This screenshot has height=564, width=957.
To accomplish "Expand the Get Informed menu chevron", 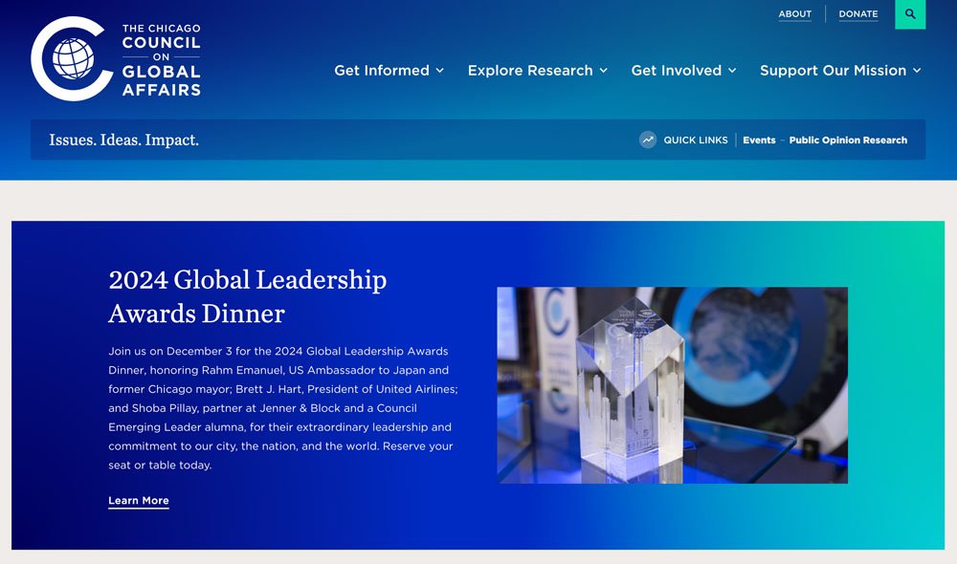I will click(439, 71).
